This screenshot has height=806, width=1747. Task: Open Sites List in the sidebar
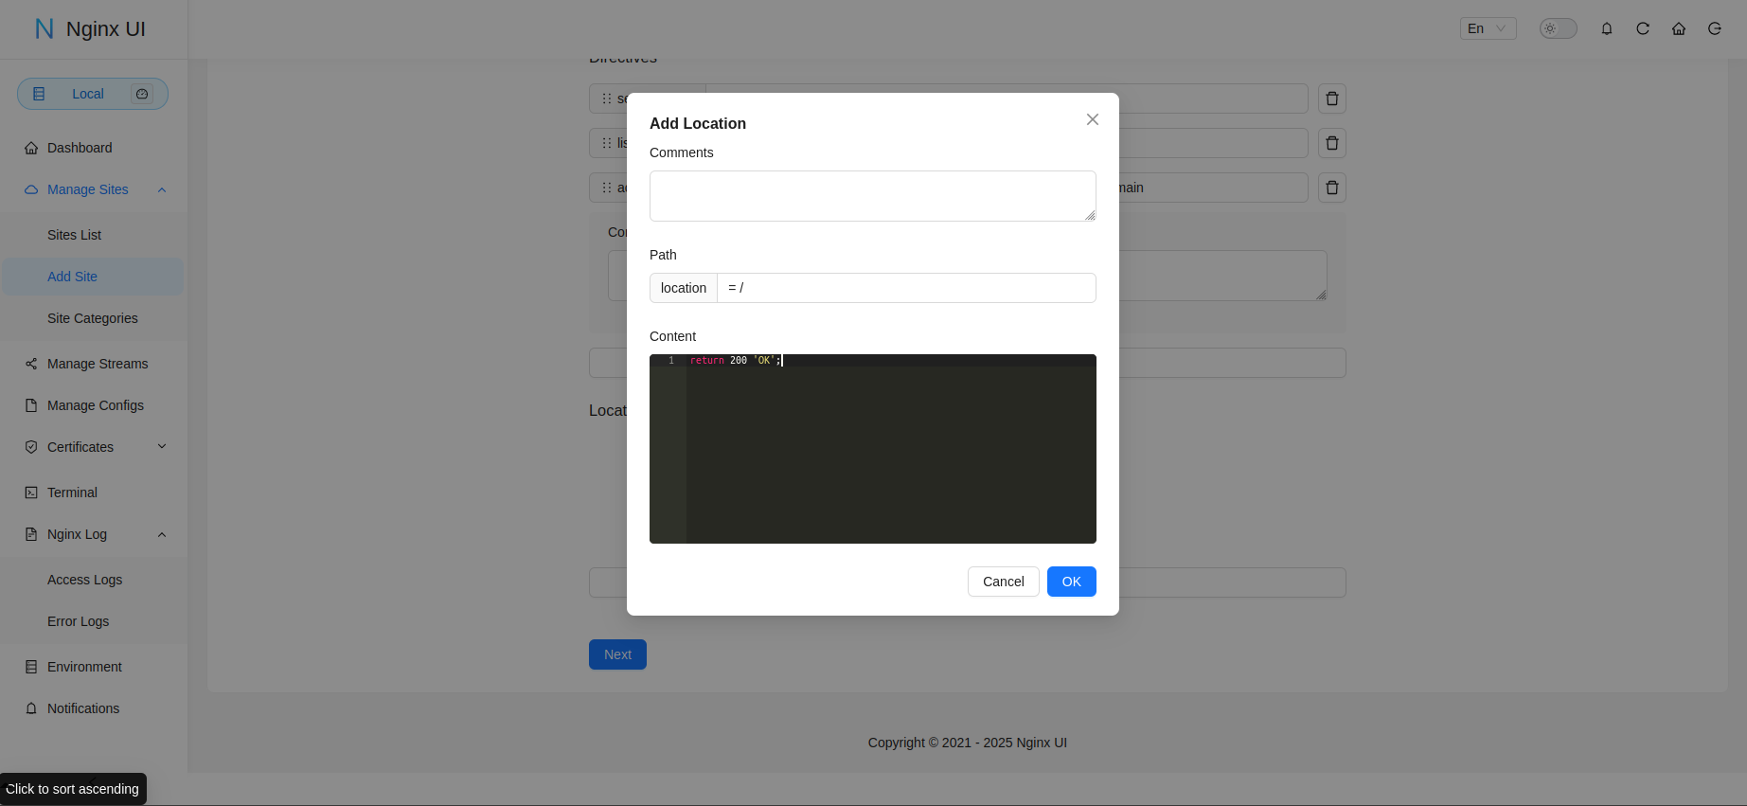(x=93, y=235)
